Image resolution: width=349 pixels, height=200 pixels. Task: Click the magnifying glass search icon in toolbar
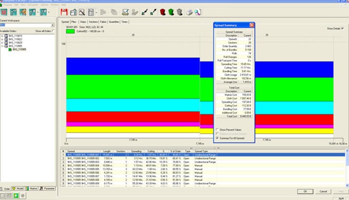tap(198, 12)
